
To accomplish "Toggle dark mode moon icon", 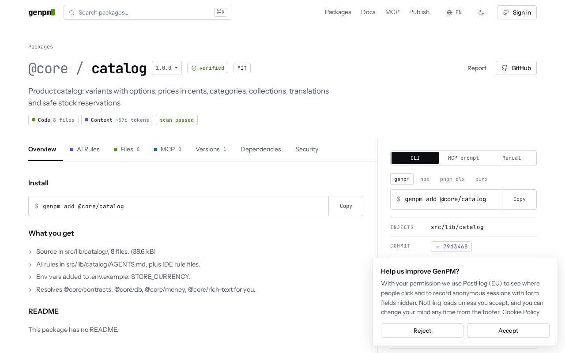I will pos(481,12).
